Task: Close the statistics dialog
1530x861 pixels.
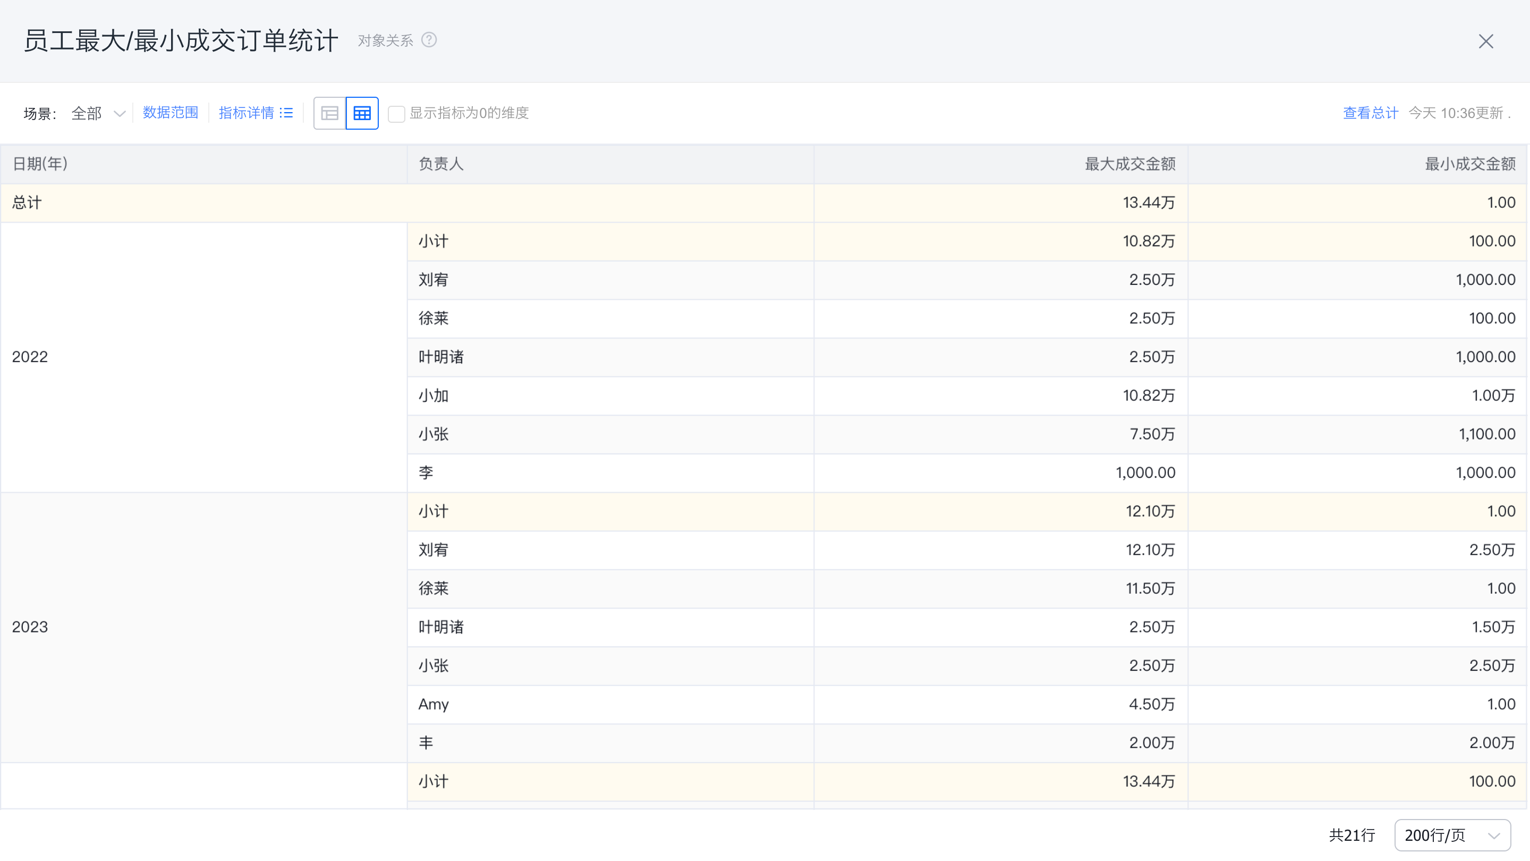Action: click(1485, 41)
